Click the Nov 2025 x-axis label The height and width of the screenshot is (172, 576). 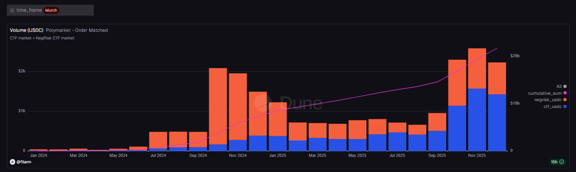pyautogui.click(x=477, y=155)
